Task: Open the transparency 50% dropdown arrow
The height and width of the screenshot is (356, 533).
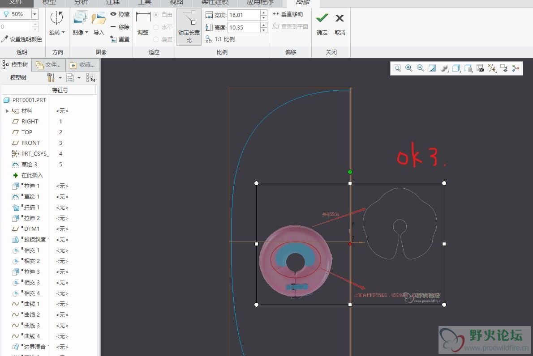Action: point(34,14)
